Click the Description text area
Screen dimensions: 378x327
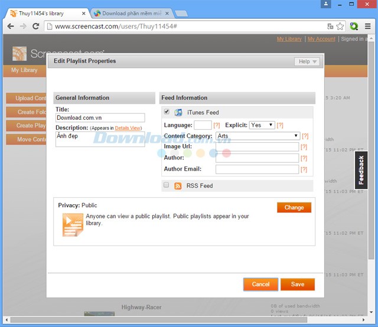coord(100,139)
